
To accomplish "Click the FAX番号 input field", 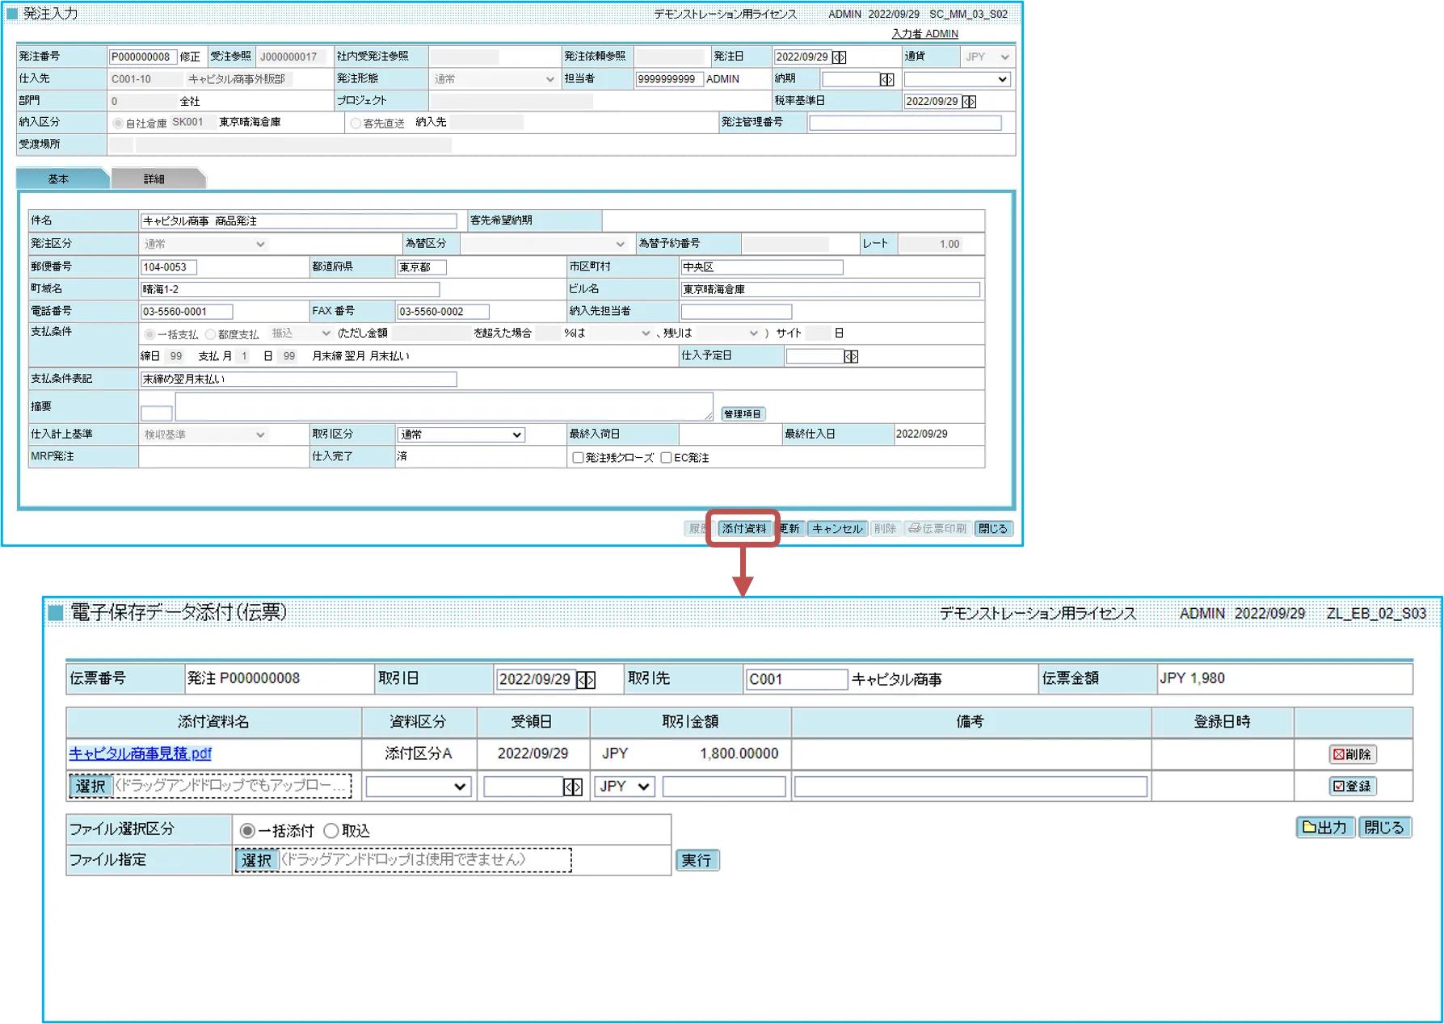I will point(443,312).
